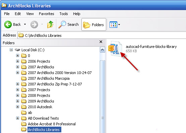Open the Favorites menu
The image size is (186, 133).
[47, 14]
